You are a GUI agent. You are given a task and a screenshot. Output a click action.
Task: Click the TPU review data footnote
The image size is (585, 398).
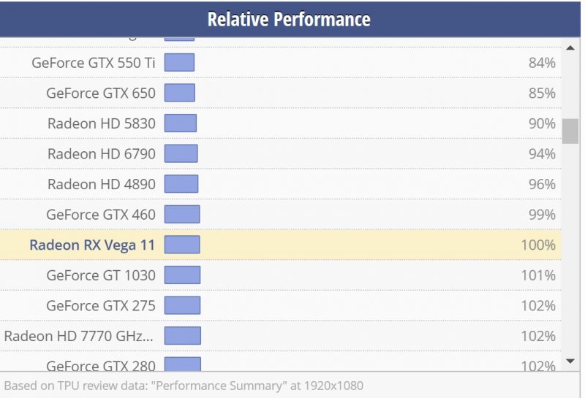[184, 386]
